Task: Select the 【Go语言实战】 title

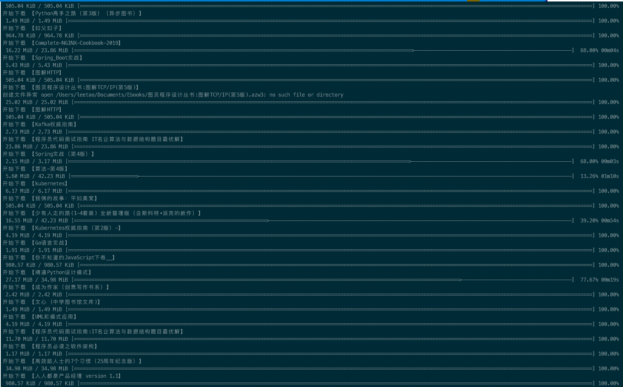Action: (49, 243)
